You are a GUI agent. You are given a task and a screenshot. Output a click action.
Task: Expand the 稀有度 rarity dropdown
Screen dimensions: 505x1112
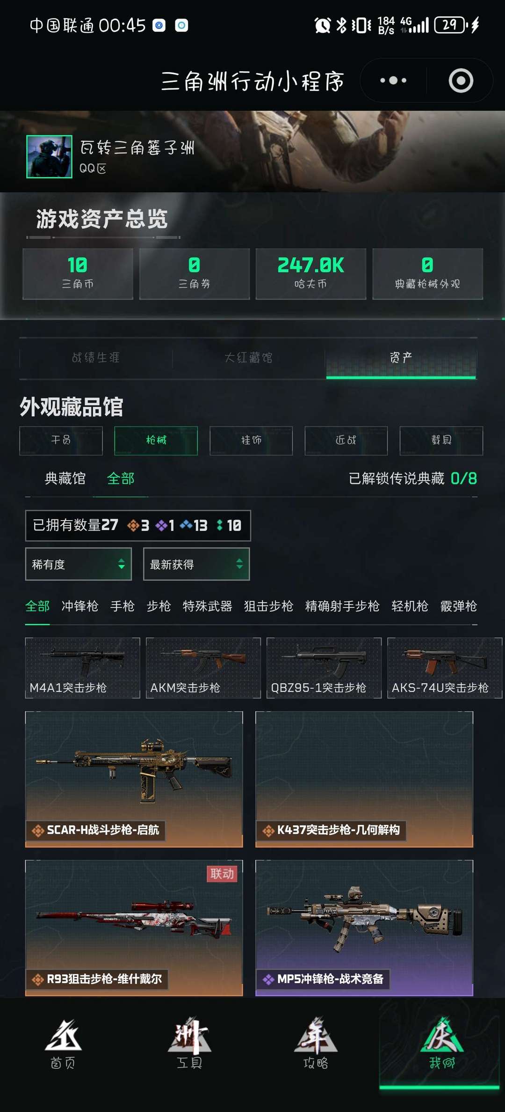[x=78, y=564]
